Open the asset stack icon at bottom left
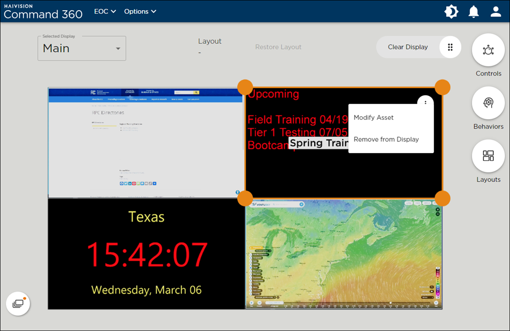Viewport: 510px width, 331px height. [18, 303]
